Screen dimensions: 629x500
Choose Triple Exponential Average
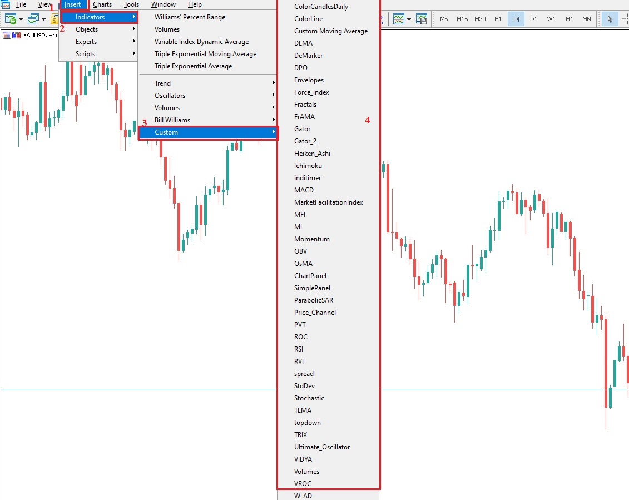coord(208,66)
